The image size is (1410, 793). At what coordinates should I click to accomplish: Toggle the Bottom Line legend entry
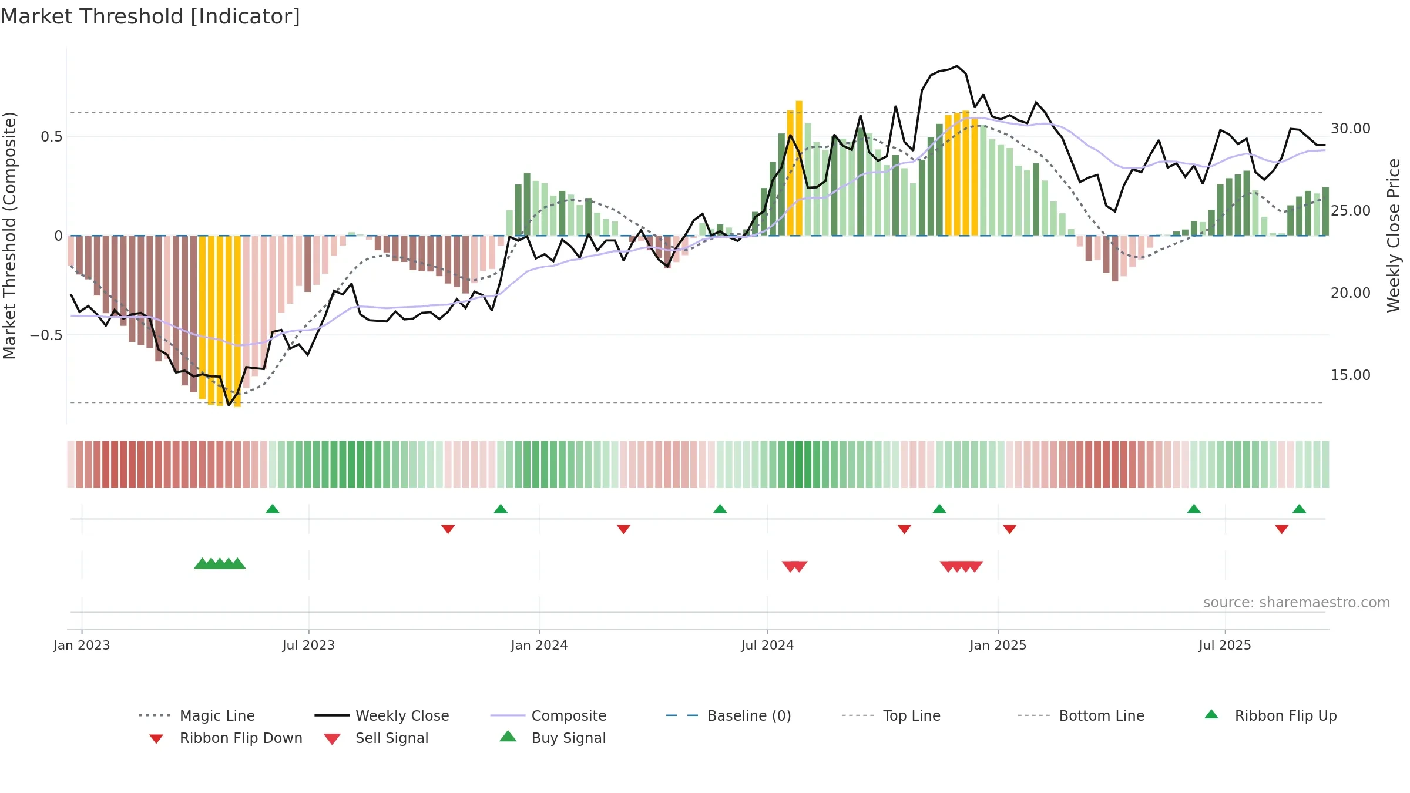tap(1081, 715)
